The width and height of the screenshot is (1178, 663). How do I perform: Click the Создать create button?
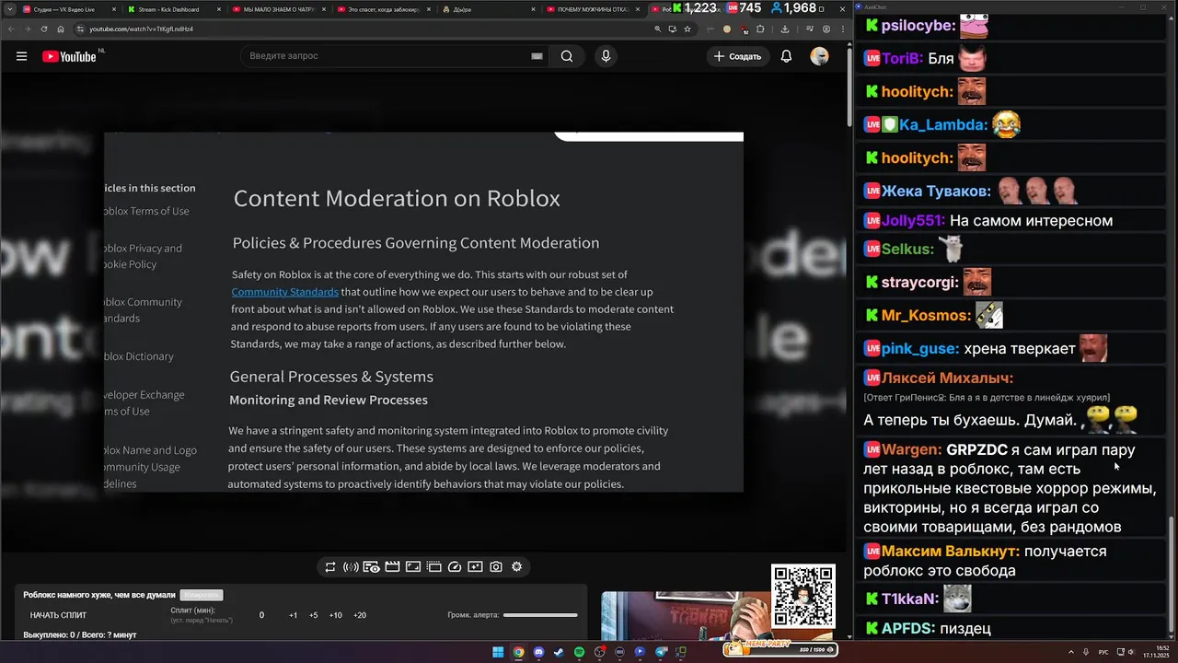(x=737, y=56)
